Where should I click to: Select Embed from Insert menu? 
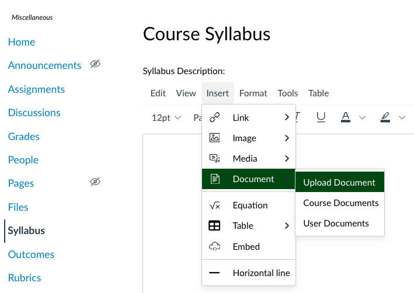click(248, 246)
